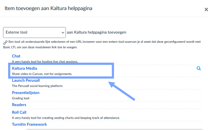
Task: Close the Item toevoegen dialog
Action: (x=206, y=9)
